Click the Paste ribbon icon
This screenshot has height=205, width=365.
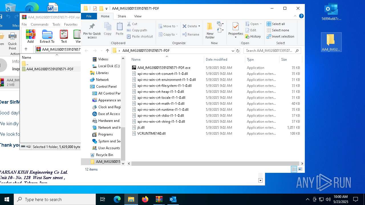click(119, 29)
